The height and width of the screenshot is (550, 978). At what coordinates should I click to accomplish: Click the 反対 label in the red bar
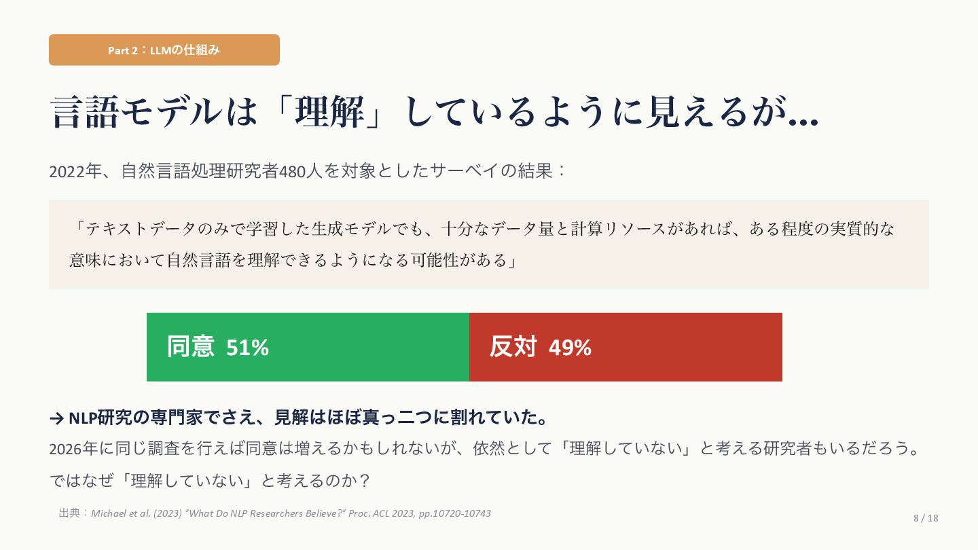tap(513, 347)
